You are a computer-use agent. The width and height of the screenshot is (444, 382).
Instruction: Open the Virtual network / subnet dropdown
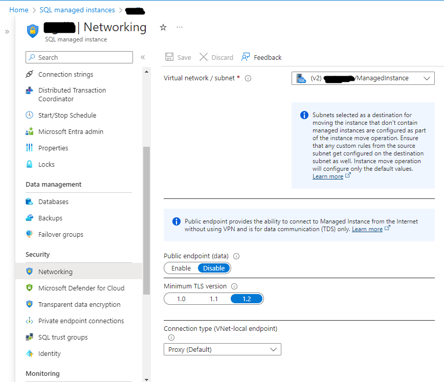(363, 78)
